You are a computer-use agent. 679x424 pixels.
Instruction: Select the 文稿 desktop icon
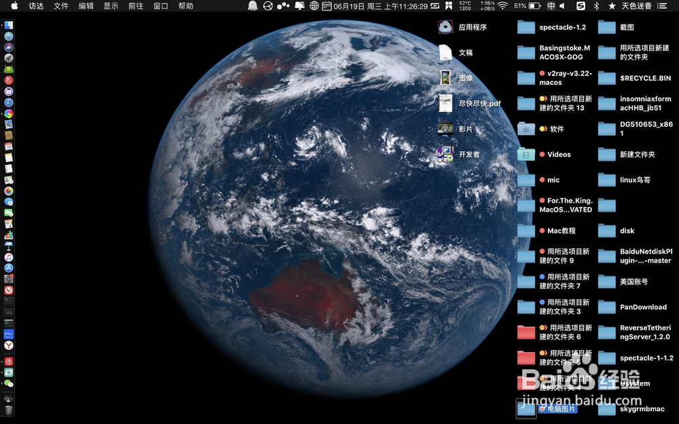[456, 52]
